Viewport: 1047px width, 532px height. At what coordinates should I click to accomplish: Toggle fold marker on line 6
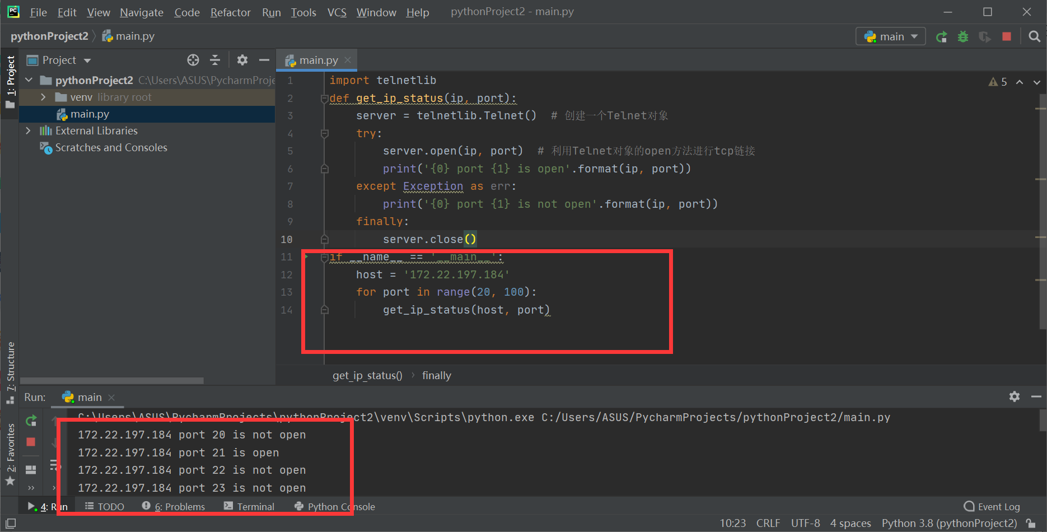click(x=324, y=169)
